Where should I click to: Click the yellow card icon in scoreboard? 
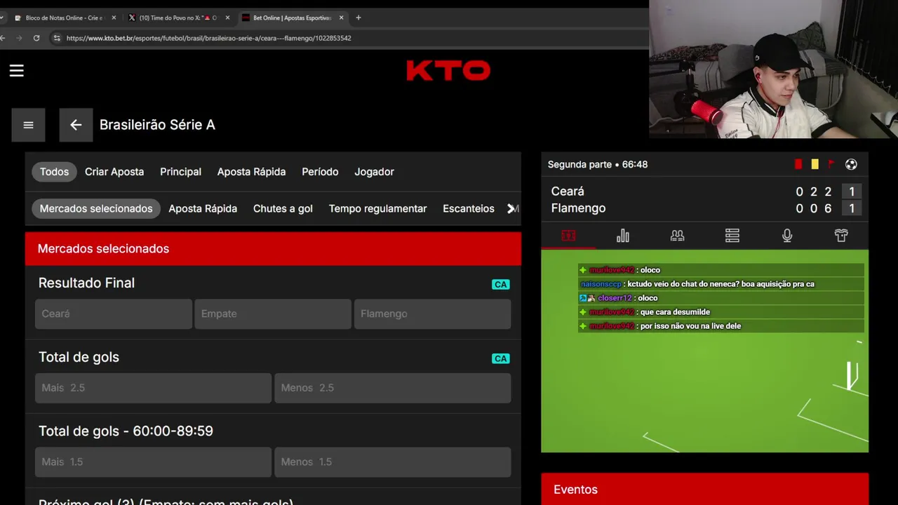(815, 164)
